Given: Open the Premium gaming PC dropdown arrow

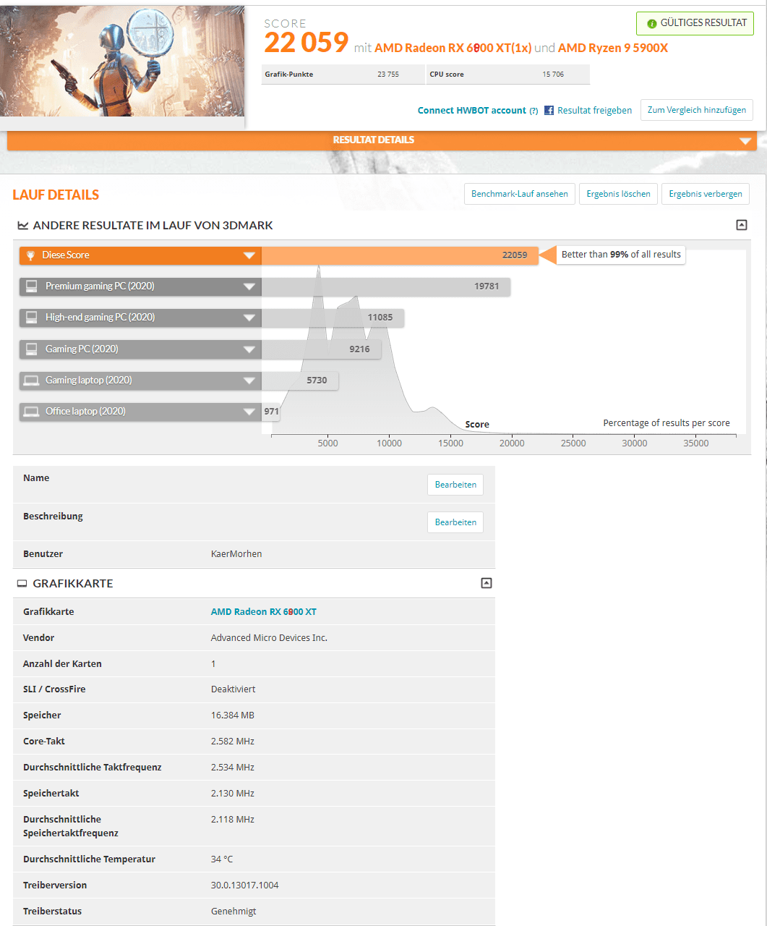Looking at the screenshot, I should pyautogui.click(x=249, y=286).
